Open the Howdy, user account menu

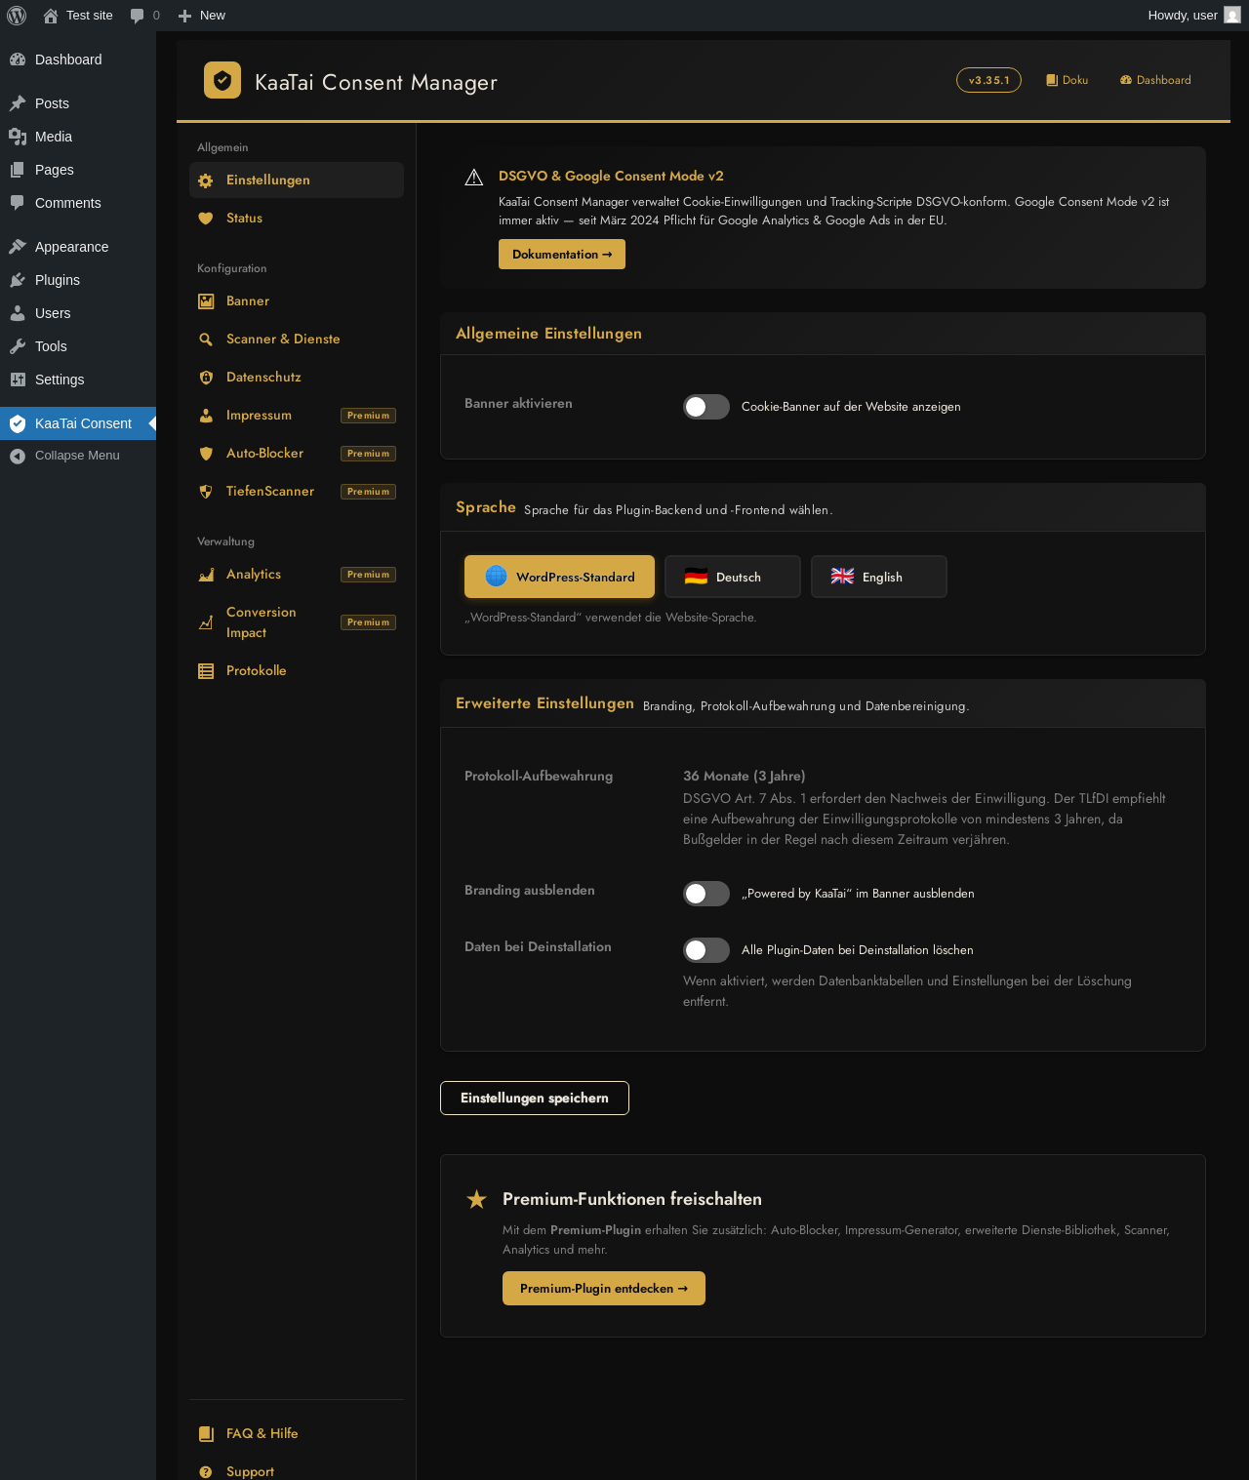[1193, 16]
